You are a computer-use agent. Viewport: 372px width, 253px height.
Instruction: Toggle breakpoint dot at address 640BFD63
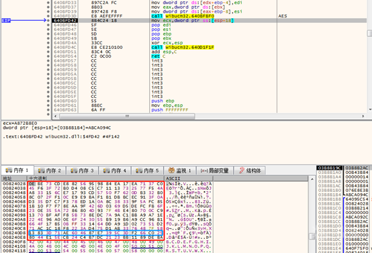48,110
